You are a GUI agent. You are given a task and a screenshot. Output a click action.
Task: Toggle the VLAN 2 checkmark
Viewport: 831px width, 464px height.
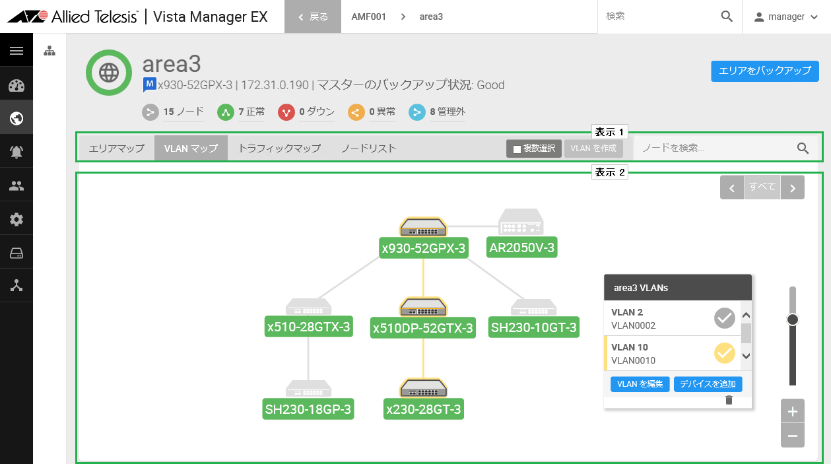point(725,318)
